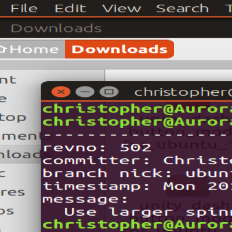This screenshot has height=232, width=232.
Task: Open the View menu
Action: (121, 9)
